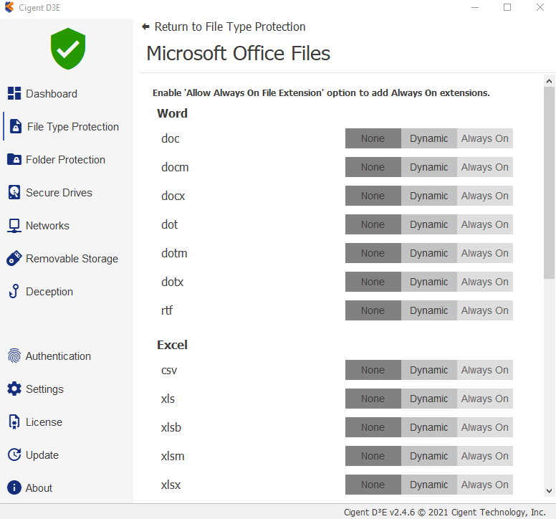Open the License label in sidebar
This screenshot has width=556, height=519.
(44, 422)
